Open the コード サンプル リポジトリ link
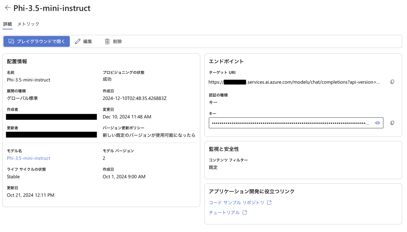 coord(236,202)
